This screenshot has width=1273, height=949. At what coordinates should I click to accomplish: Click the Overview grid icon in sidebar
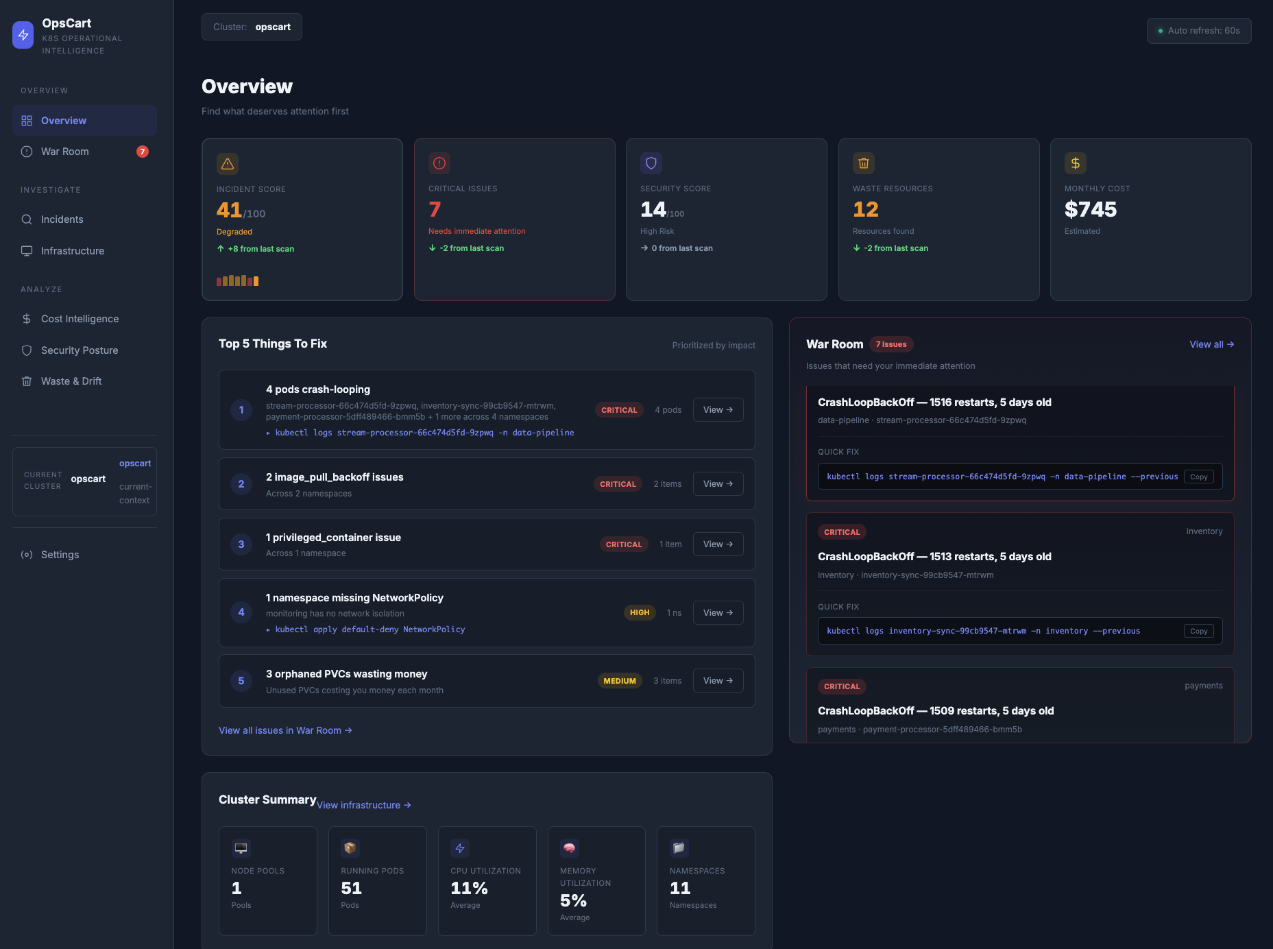[27, 121]
